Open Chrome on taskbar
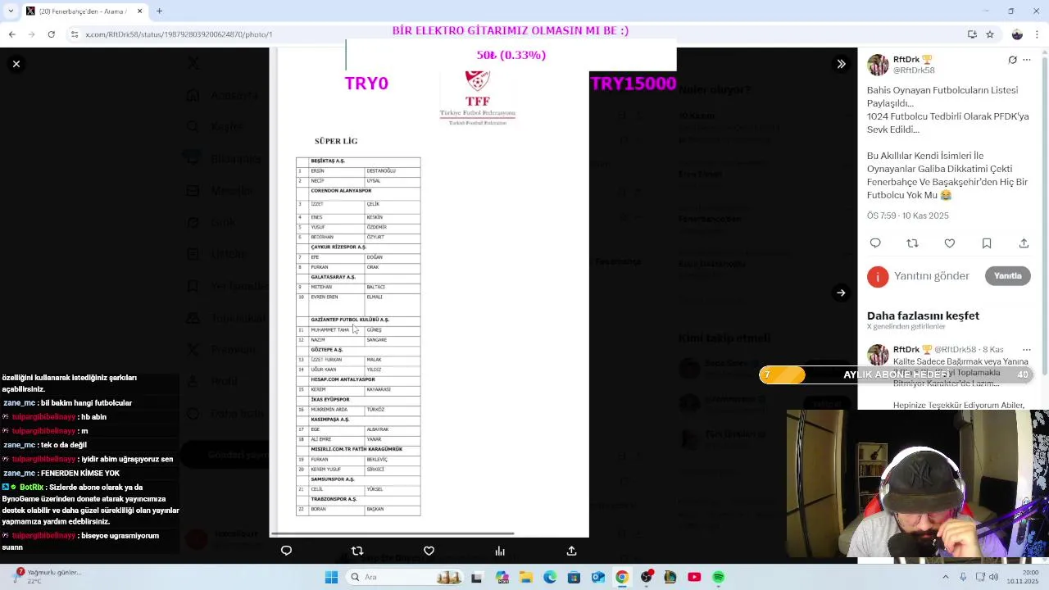The image size is (1049, 590). [622, 577]
